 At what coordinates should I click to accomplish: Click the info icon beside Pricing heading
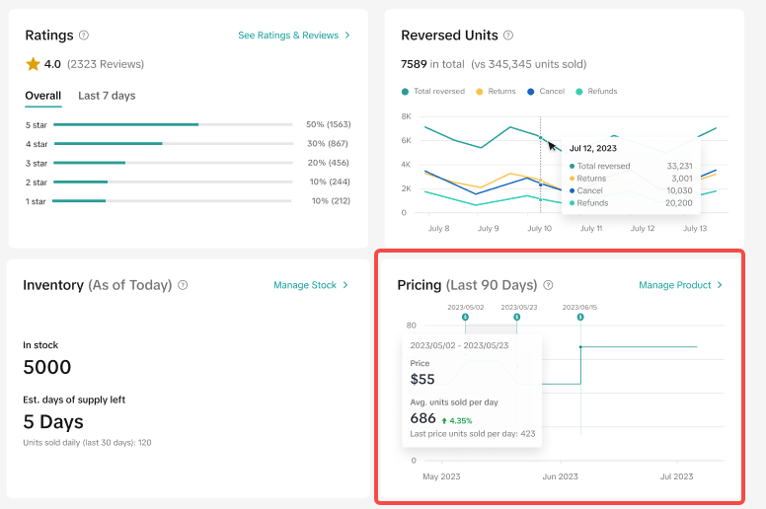(x=548, y=285)
